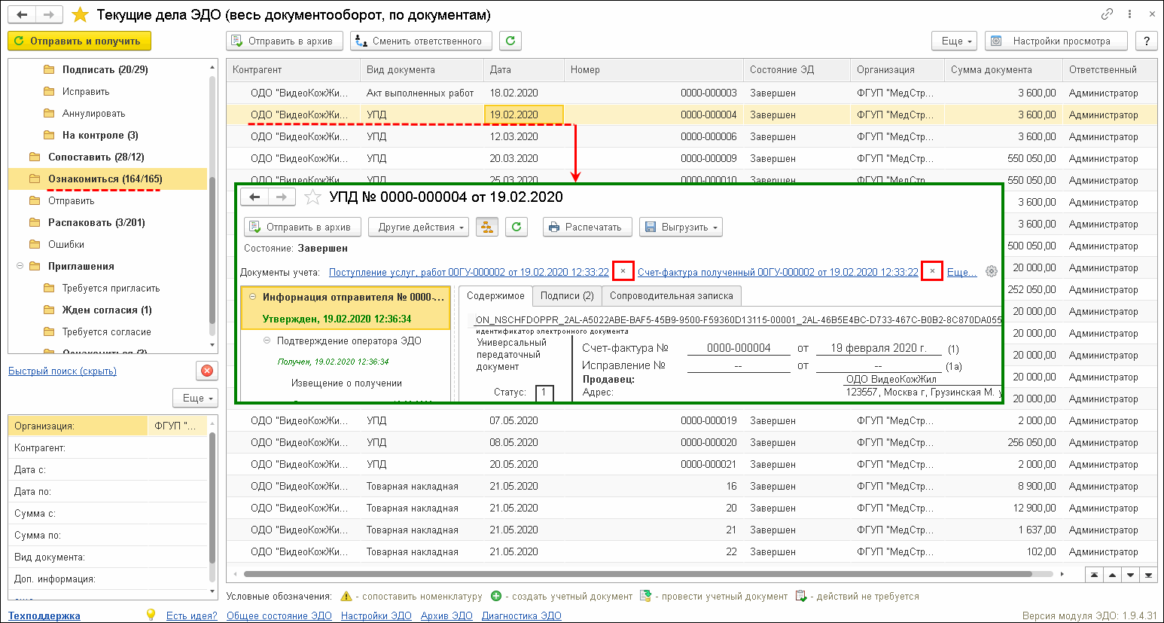Click the light bulb idea icon
This screenshot has width=1164, height=623.
[151, 615]
